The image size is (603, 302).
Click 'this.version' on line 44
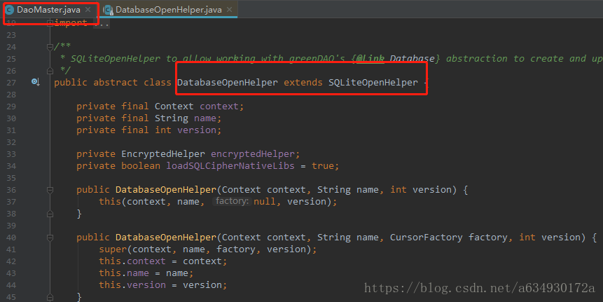[x=132, y=285]
